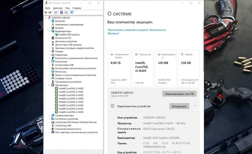Screen dimensions: 252x154
Task: Click the Процессор card icon
Action: [x=136, y=54]
